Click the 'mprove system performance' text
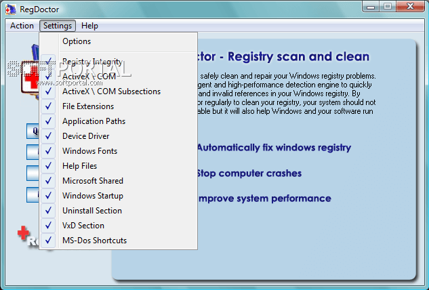The height and width of the screenshot is (290, 429). 265,199
